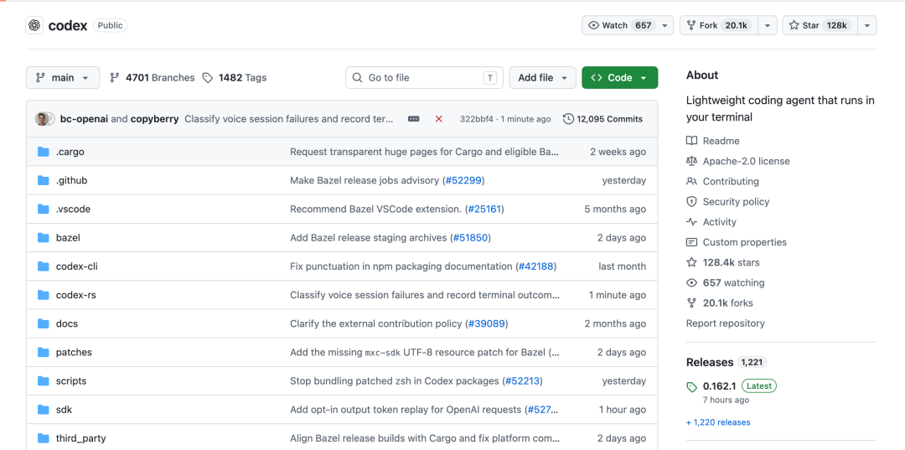Click the Go to file search field
Viewport: 905px width, 450px height.
(424, 77)
